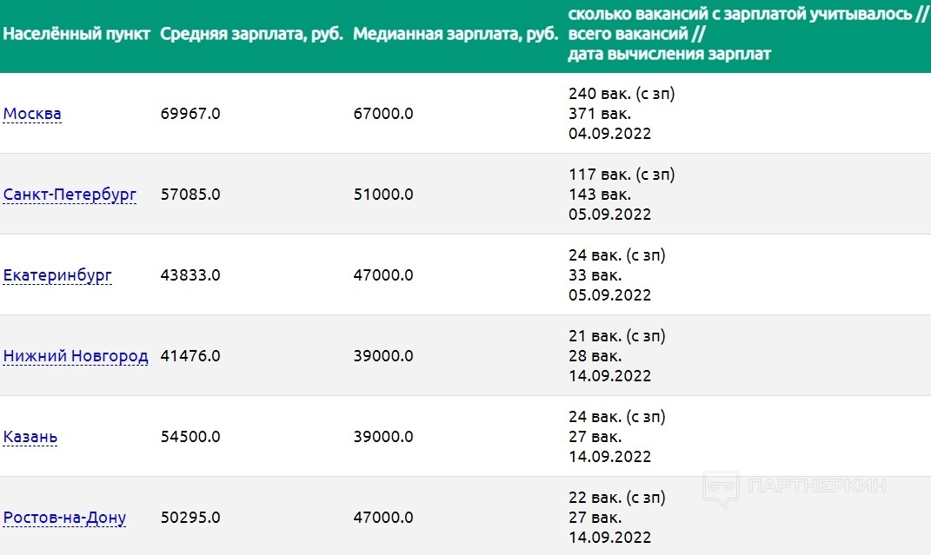
Task: Click the Партнеркин watermark logo icon
Action: coord(721,490)
